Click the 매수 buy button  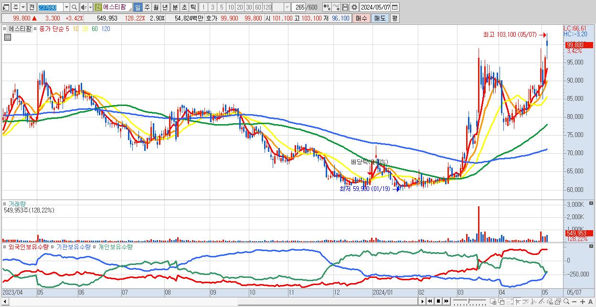pos(362,18)
